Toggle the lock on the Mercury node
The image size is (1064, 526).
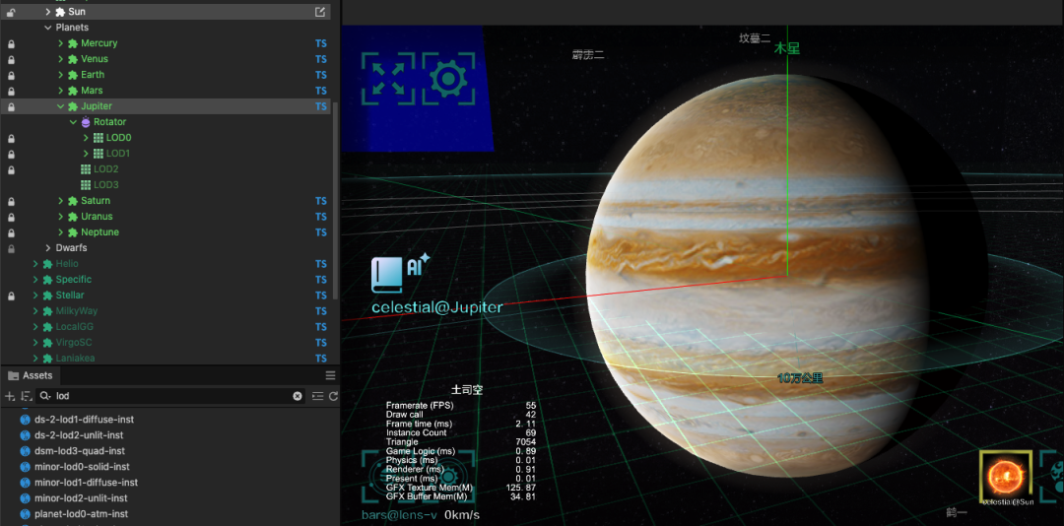(x=11, y=43)
